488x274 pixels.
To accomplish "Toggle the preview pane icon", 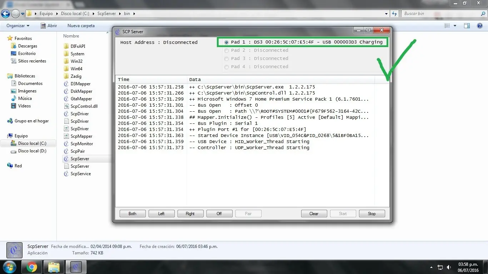I will (467, 26).
